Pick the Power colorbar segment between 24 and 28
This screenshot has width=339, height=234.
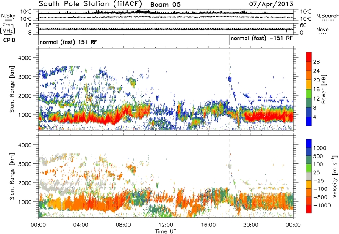309,66
